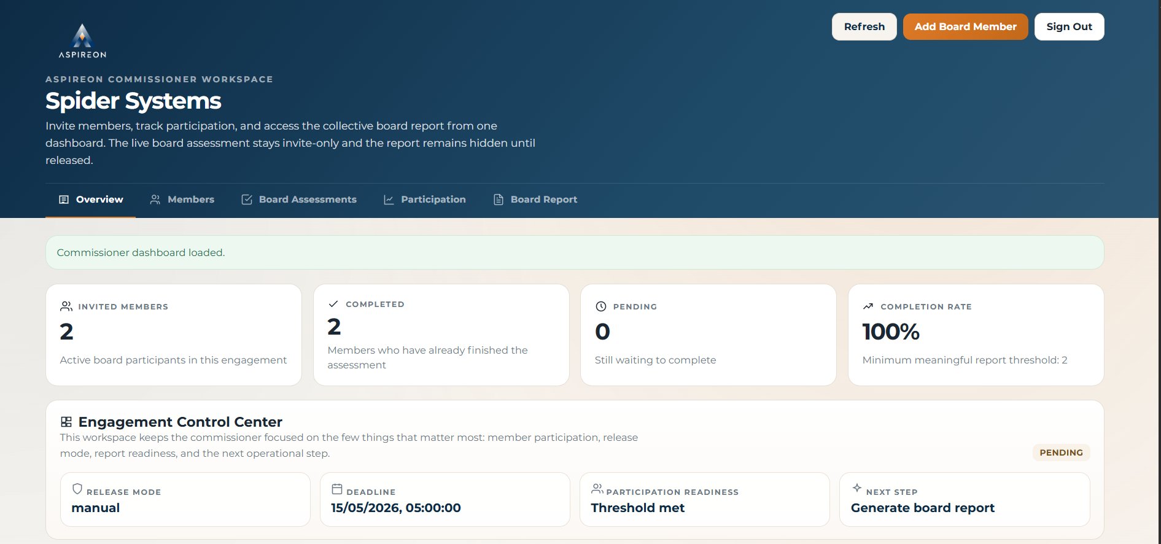The height and width of the screenshot is (544, 1161).
Task: Sign out of the workspace
Action: point(1070,27)
